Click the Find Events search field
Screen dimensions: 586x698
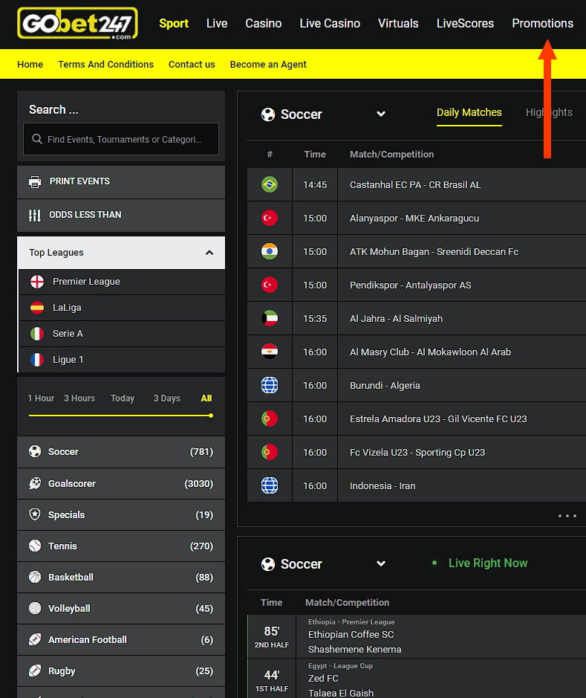[126, 139]
